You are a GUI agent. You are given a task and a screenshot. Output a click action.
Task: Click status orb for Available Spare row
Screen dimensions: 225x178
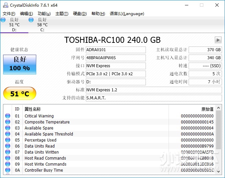(8, 128)
